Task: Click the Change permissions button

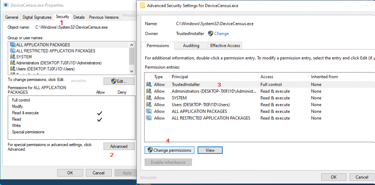Action: click(x=170, y=150)
